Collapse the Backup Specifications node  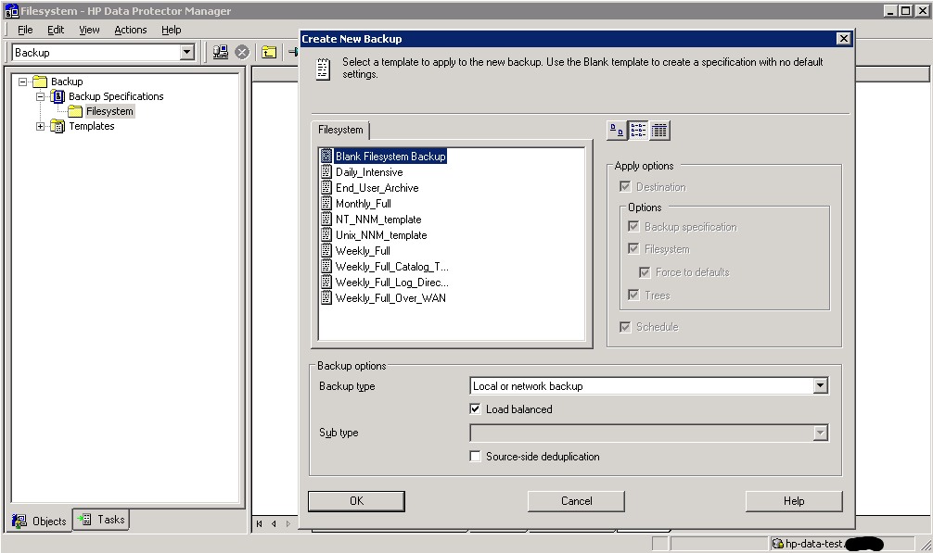tap(40, 96)
